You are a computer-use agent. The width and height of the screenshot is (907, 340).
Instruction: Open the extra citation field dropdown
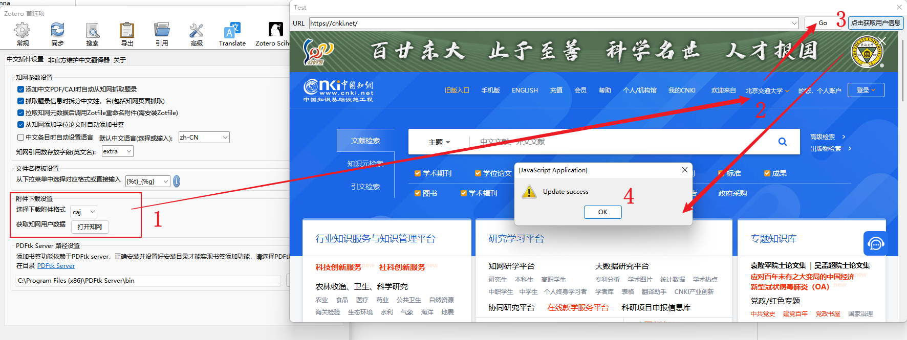click(x=117, y=151)
